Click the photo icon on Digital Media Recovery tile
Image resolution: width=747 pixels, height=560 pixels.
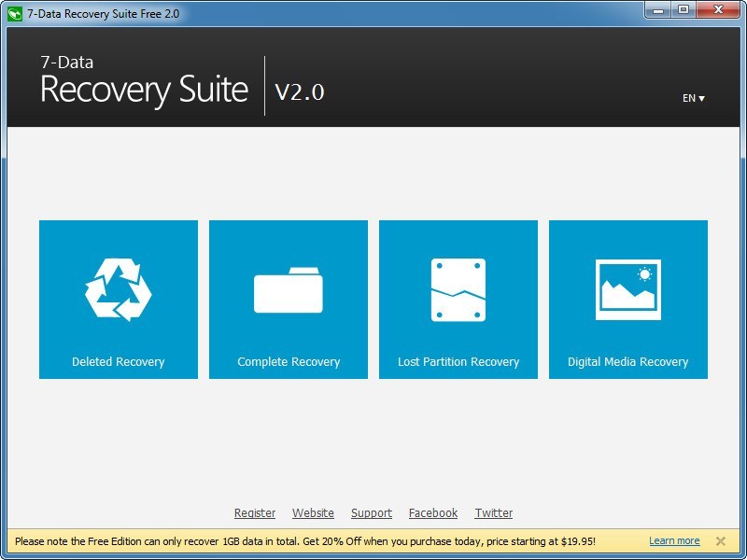coord(627,287)
